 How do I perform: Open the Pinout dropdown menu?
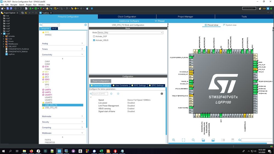(160, 21)
